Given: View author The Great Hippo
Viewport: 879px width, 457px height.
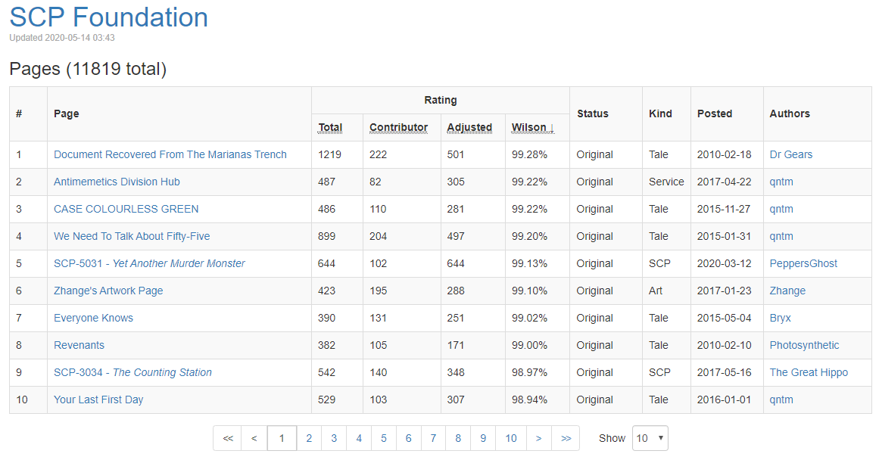Looking at the screenshot, I should pyautogui.click(x=809, y=372).
